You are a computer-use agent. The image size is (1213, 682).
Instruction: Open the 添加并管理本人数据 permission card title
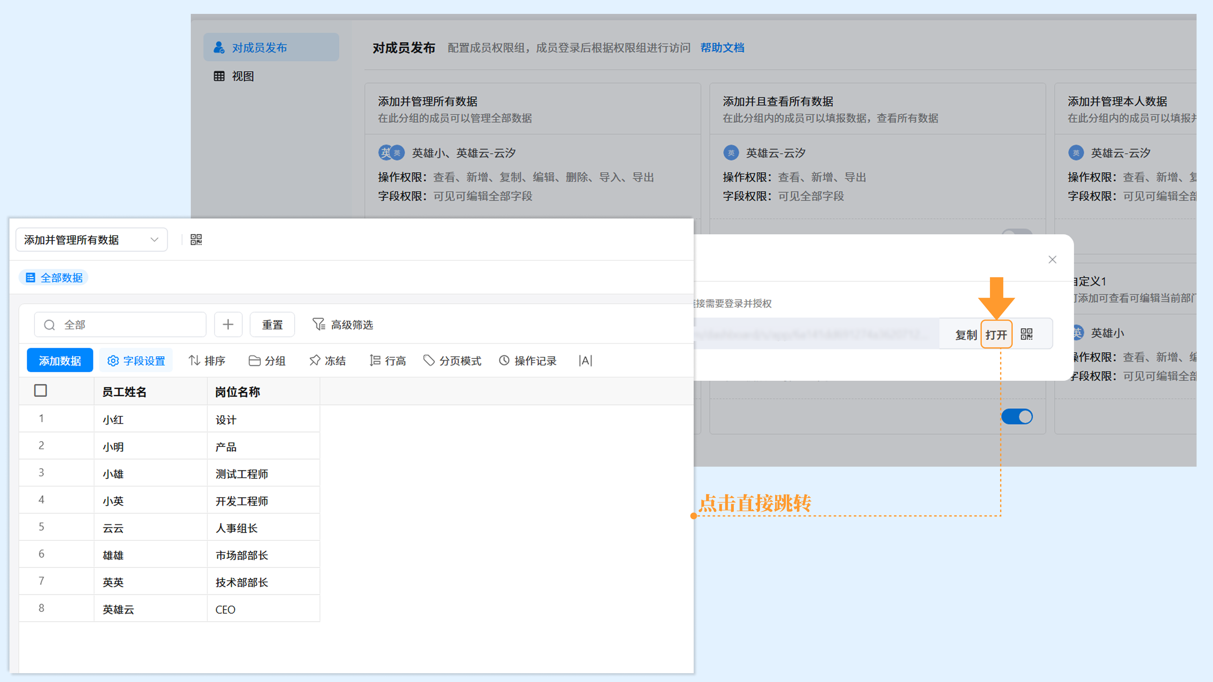[1117, 101]
